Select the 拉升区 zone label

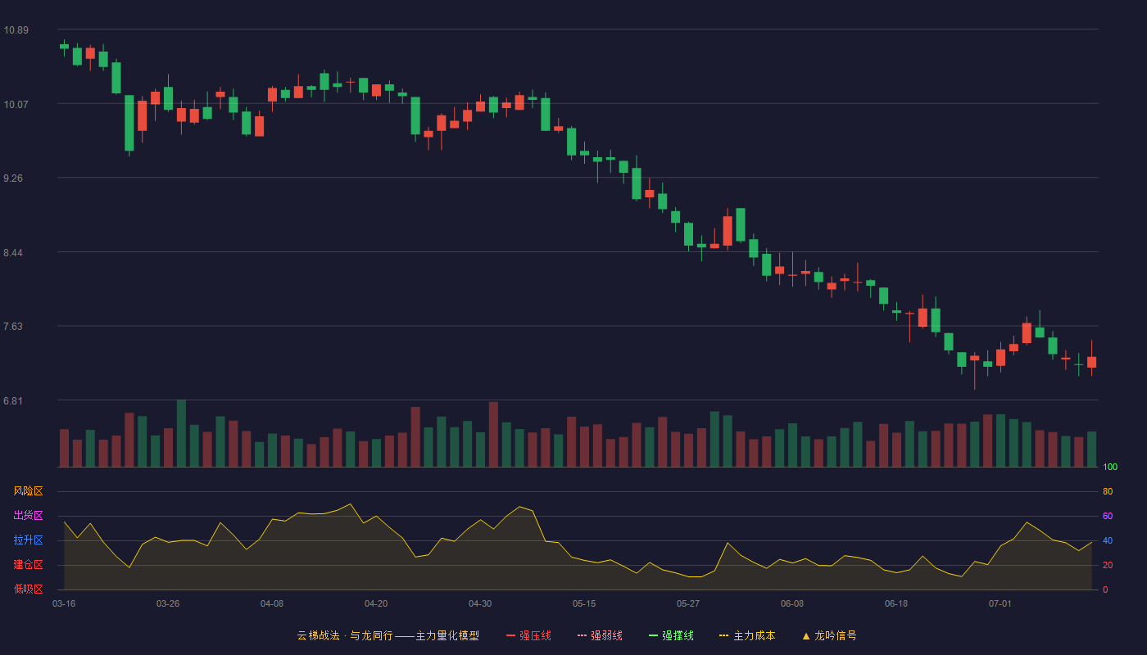28,540
